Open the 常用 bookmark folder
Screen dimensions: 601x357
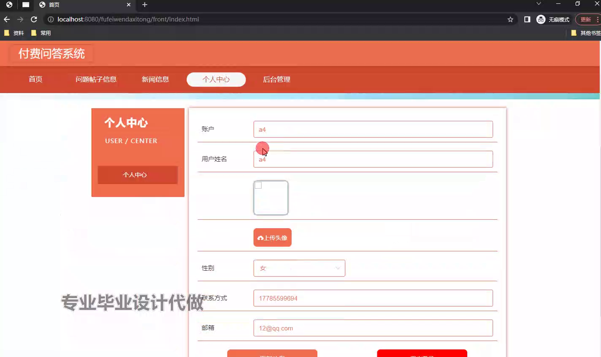pyautogui.click(x=41, y=33)
